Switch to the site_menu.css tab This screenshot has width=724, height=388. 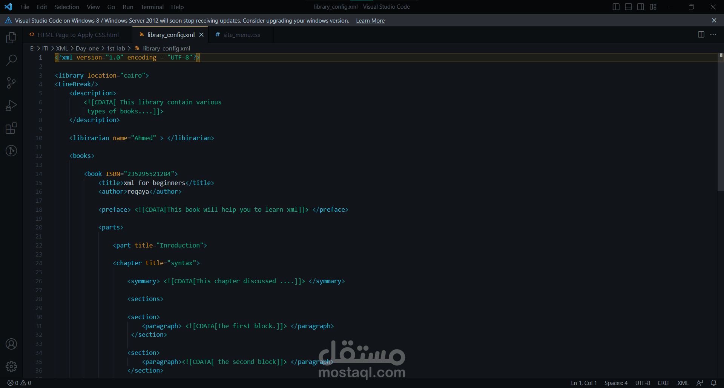click(241, 35)
